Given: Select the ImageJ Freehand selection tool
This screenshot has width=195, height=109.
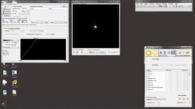Looking at the screenshot, I should [x=145, y=6].
